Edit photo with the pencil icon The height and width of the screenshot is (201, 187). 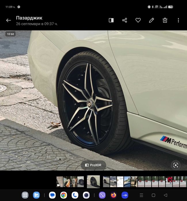coord(152,20)
